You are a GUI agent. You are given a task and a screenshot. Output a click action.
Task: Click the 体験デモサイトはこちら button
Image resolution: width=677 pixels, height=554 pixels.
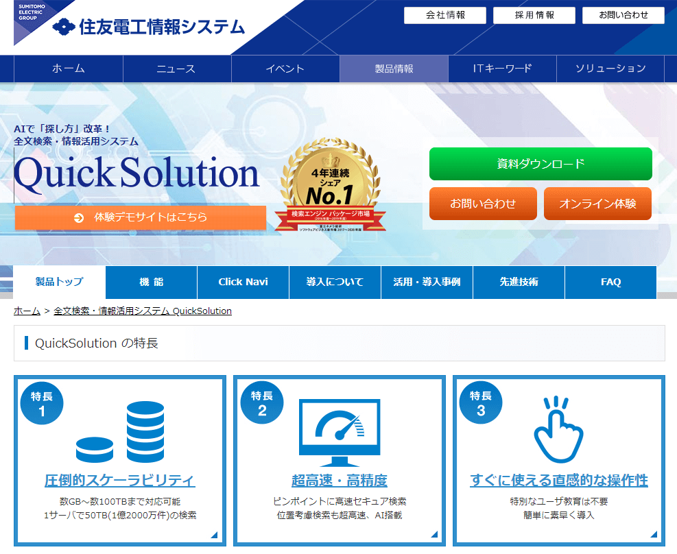141,217
